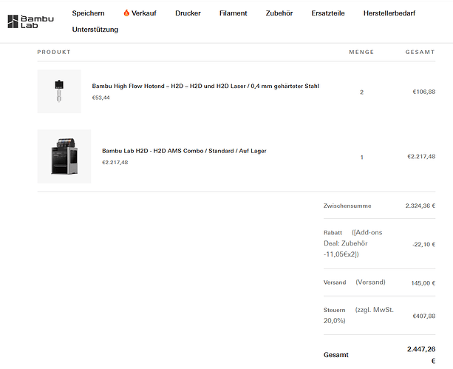Select the grand total 2.447,26 €
This screenshot has width=453, height=369.
tap(421, 355)
